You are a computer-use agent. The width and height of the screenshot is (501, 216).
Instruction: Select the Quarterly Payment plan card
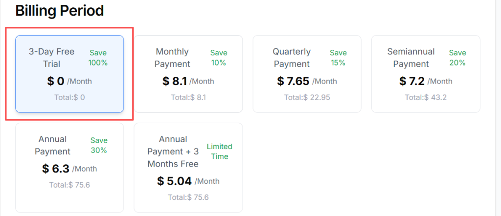(307, 74)
